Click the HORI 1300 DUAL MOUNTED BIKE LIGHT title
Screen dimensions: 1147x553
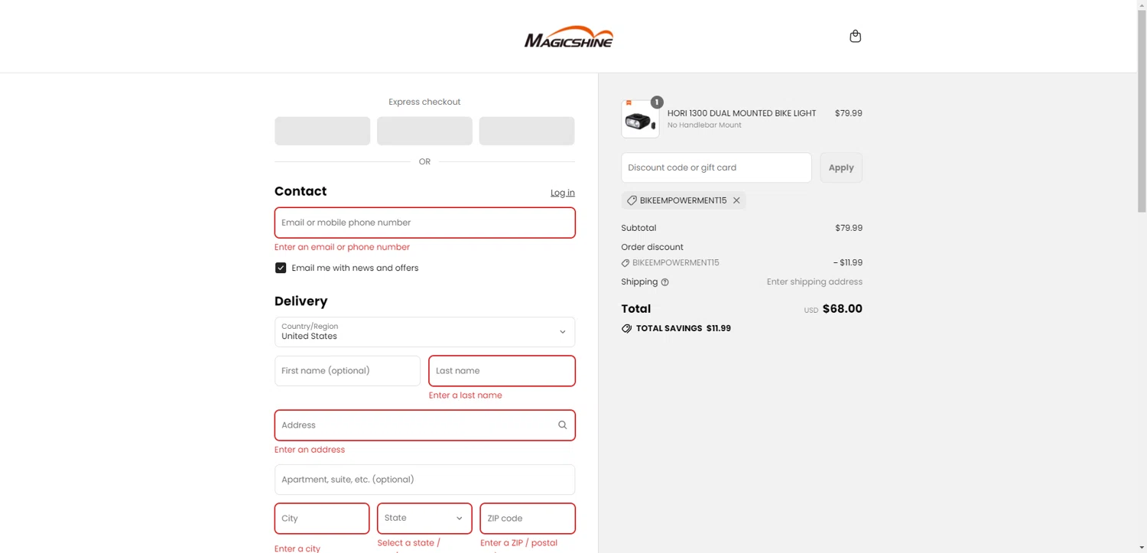742,113
